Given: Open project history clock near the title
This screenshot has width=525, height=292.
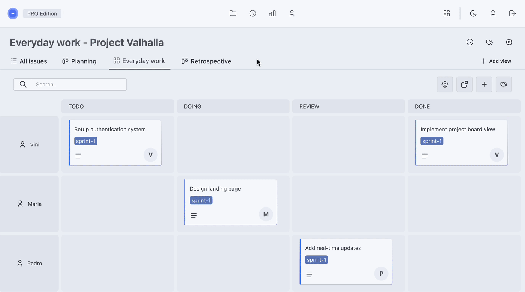Looking at the screenshot, I should [x=470, y=42].
